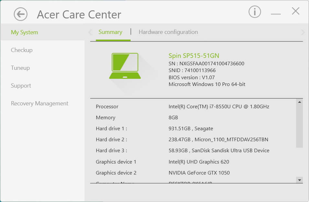Click the left tab-scroll chevron
This screenshot has width=309, height=202.
90,32
